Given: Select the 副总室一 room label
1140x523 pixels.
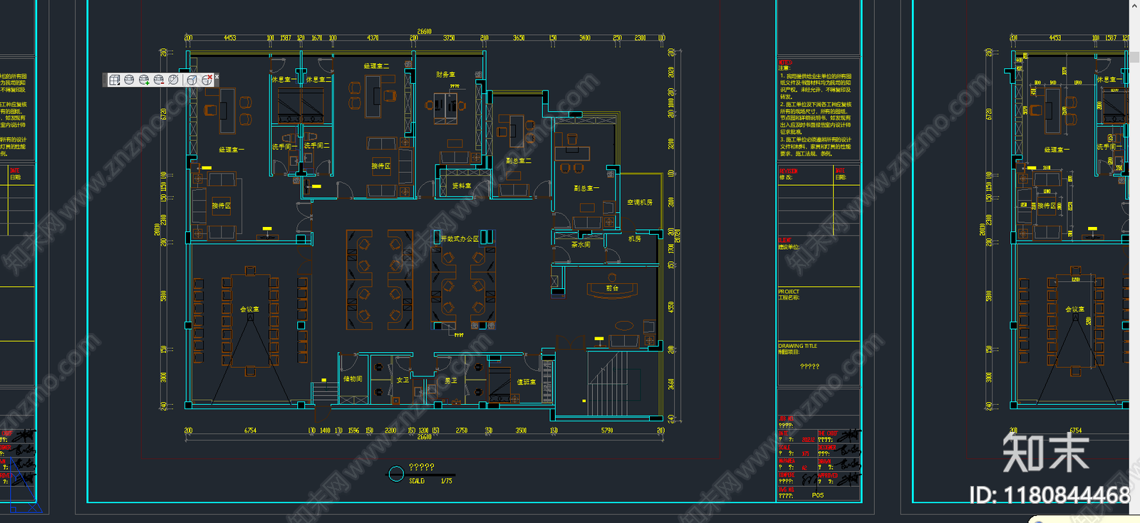Looking at the screenshot, I should coord(586,189).
